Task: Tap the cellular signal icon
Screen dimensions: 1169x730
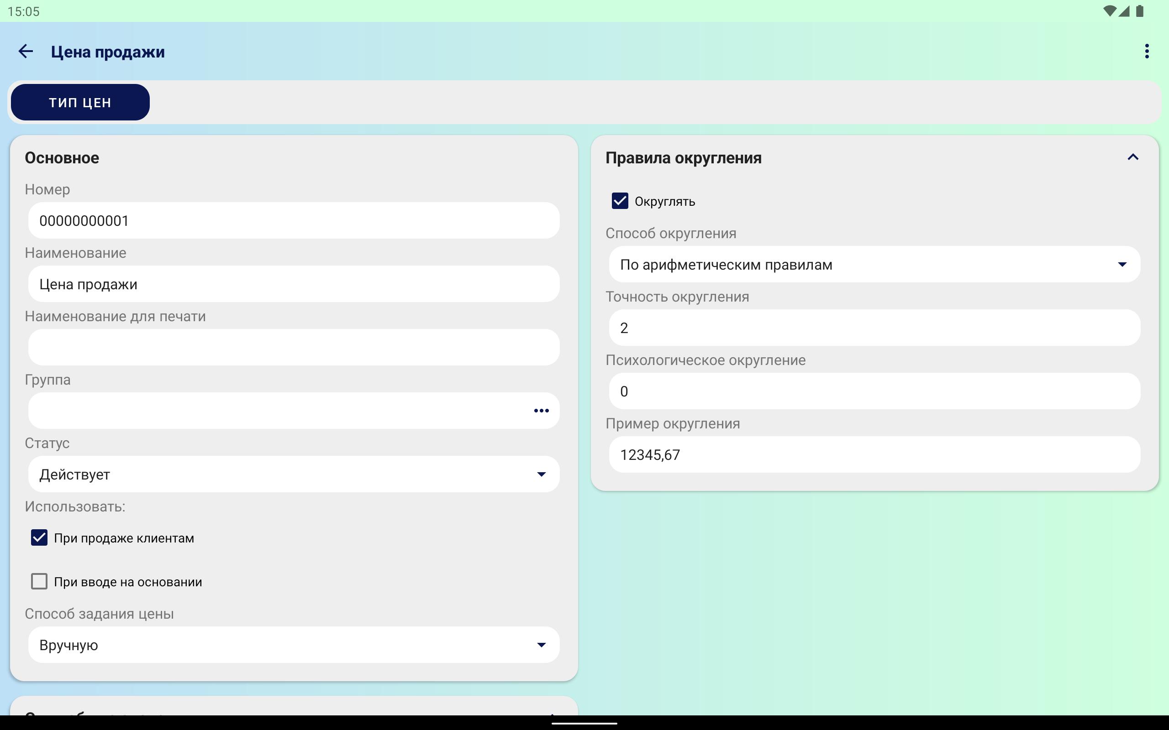Action: pos(1124,11)
